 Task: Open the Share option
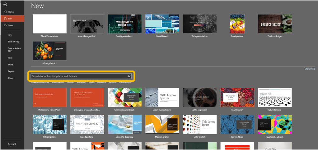(11, 65)
